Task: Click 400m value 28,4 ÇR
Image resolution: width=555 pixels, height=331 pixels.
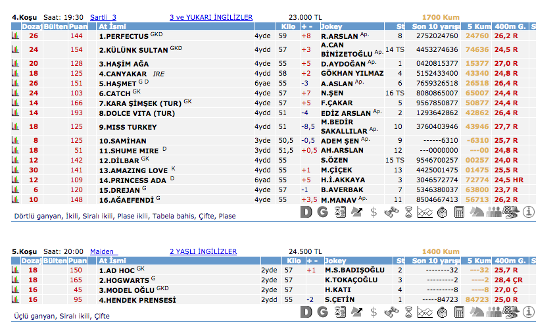Action: (508, 280)
